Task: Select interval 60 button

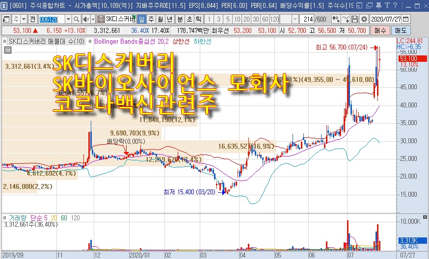Action: (265, 19)
